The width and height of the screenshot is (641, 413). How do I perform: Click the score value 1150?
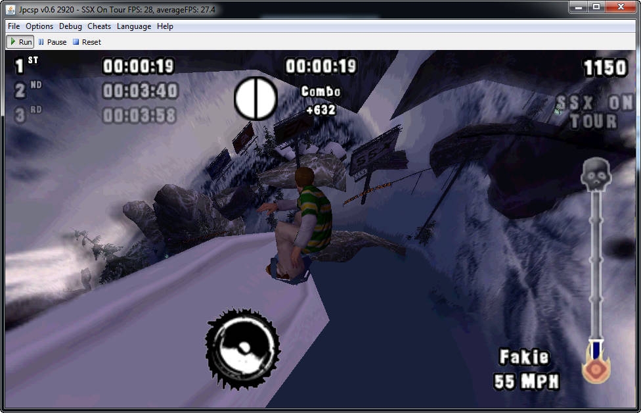tap(605, 68)
